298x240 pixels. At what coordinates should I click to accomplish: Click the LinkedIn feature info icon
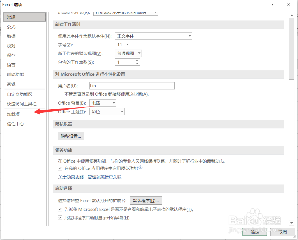coord(140,167)
